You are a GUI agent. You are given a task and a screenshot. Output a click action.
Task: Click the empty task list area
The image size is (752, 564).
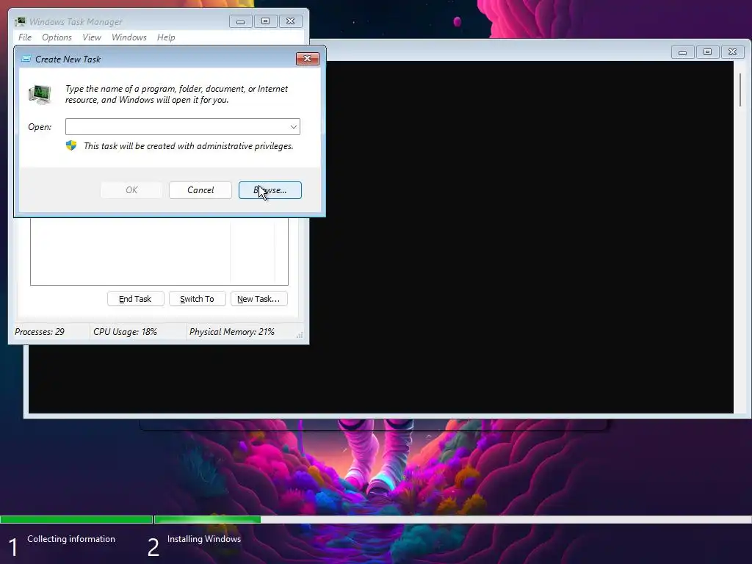coord(159,251)
